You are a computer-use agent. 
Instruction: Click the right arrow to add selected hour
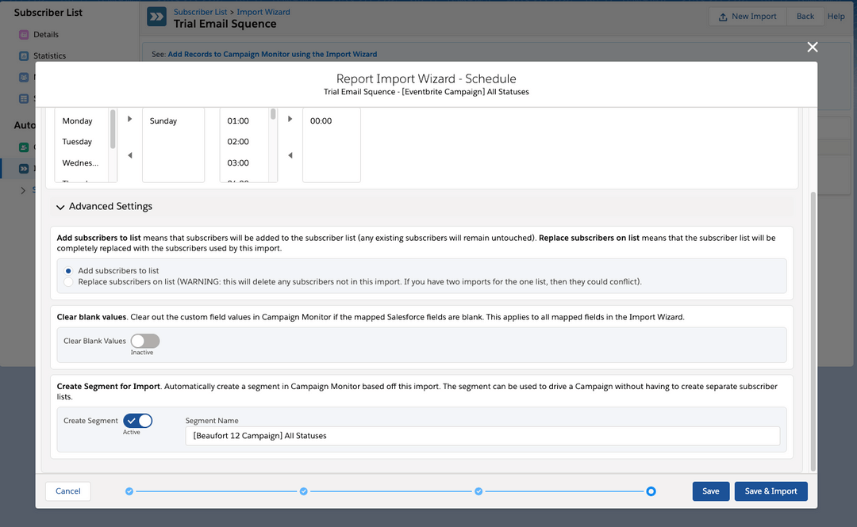(290, 119)
